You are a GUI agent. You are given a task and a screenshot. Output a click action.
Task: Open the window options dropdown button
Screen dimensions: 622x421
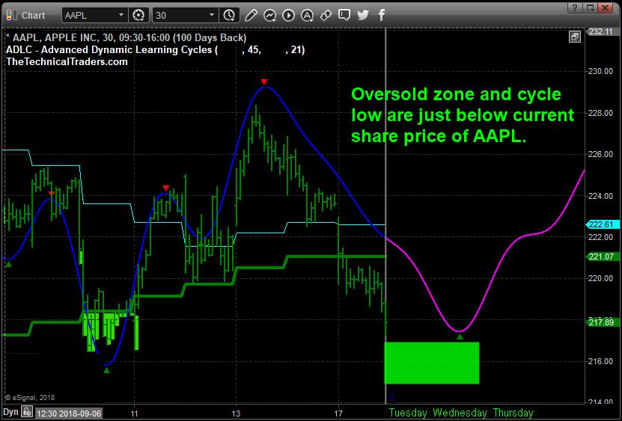pos(590,7)
